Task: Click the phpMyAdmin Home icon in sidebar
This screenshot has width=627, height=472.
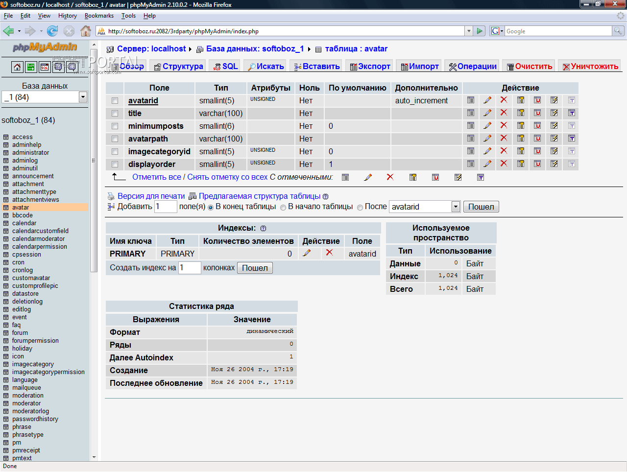Action: [x=17, y=67]
